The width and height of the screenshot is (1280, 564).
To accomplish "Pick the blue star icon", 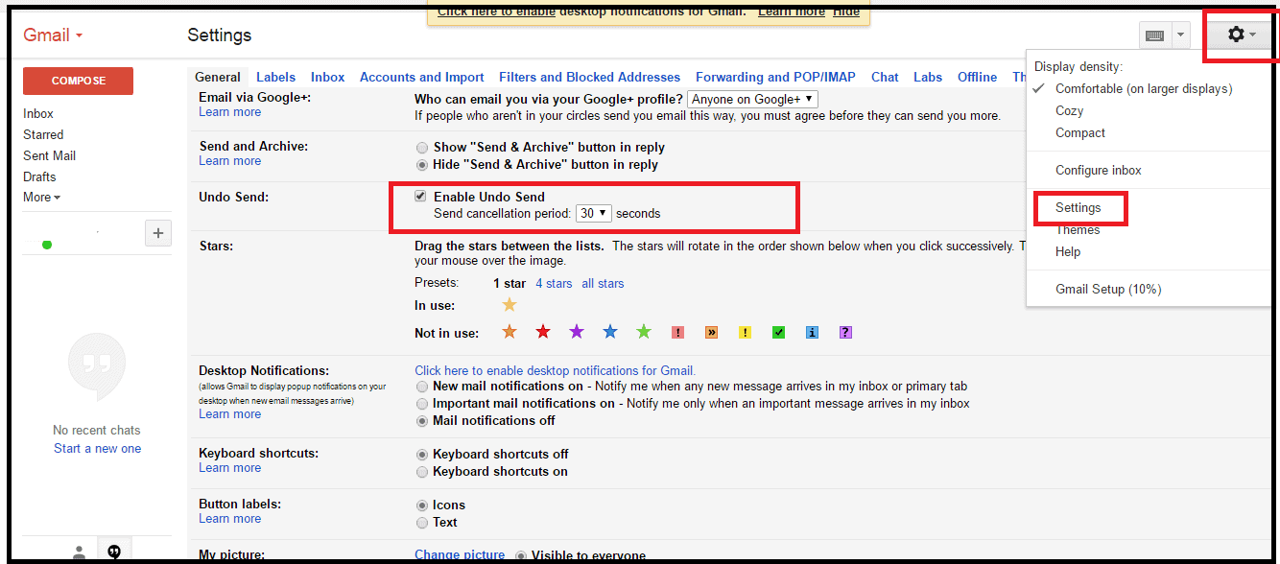I will (x=610, y=332).
